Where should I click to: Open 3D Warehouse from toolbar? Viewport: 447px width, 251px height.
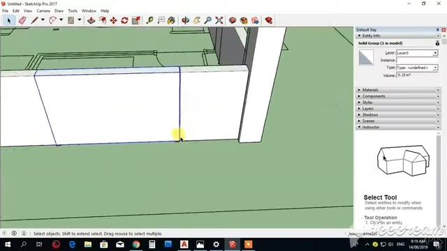(233, 20)
